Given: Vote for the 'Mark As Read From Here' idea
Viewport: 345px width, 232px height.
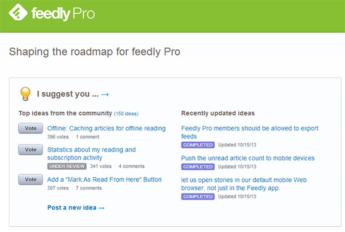Looking at the screenshot, I should [x=30, y=179].
